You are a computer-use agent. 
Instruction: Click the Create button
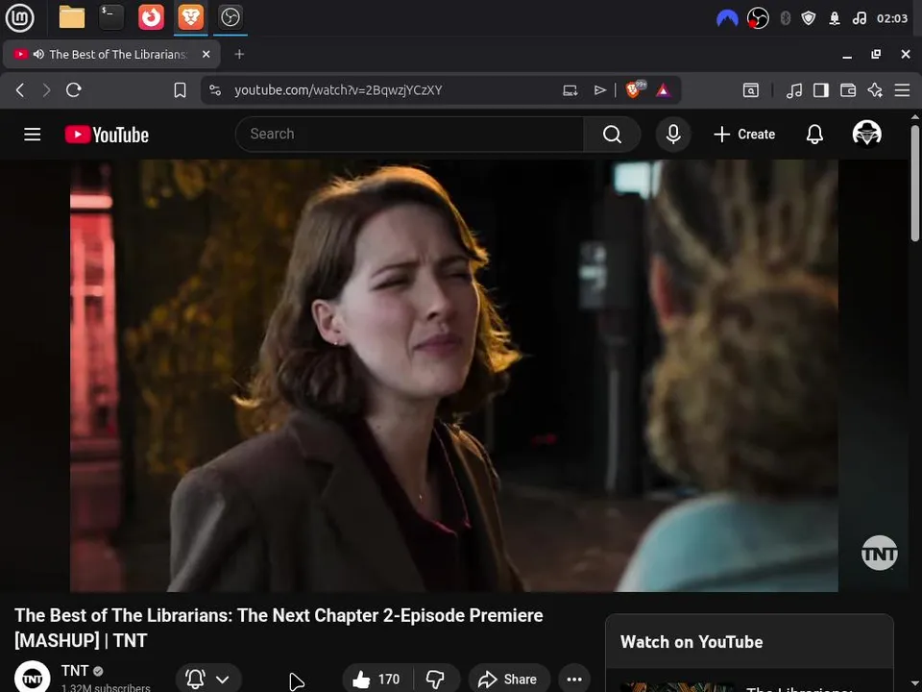tap(744, 135)
